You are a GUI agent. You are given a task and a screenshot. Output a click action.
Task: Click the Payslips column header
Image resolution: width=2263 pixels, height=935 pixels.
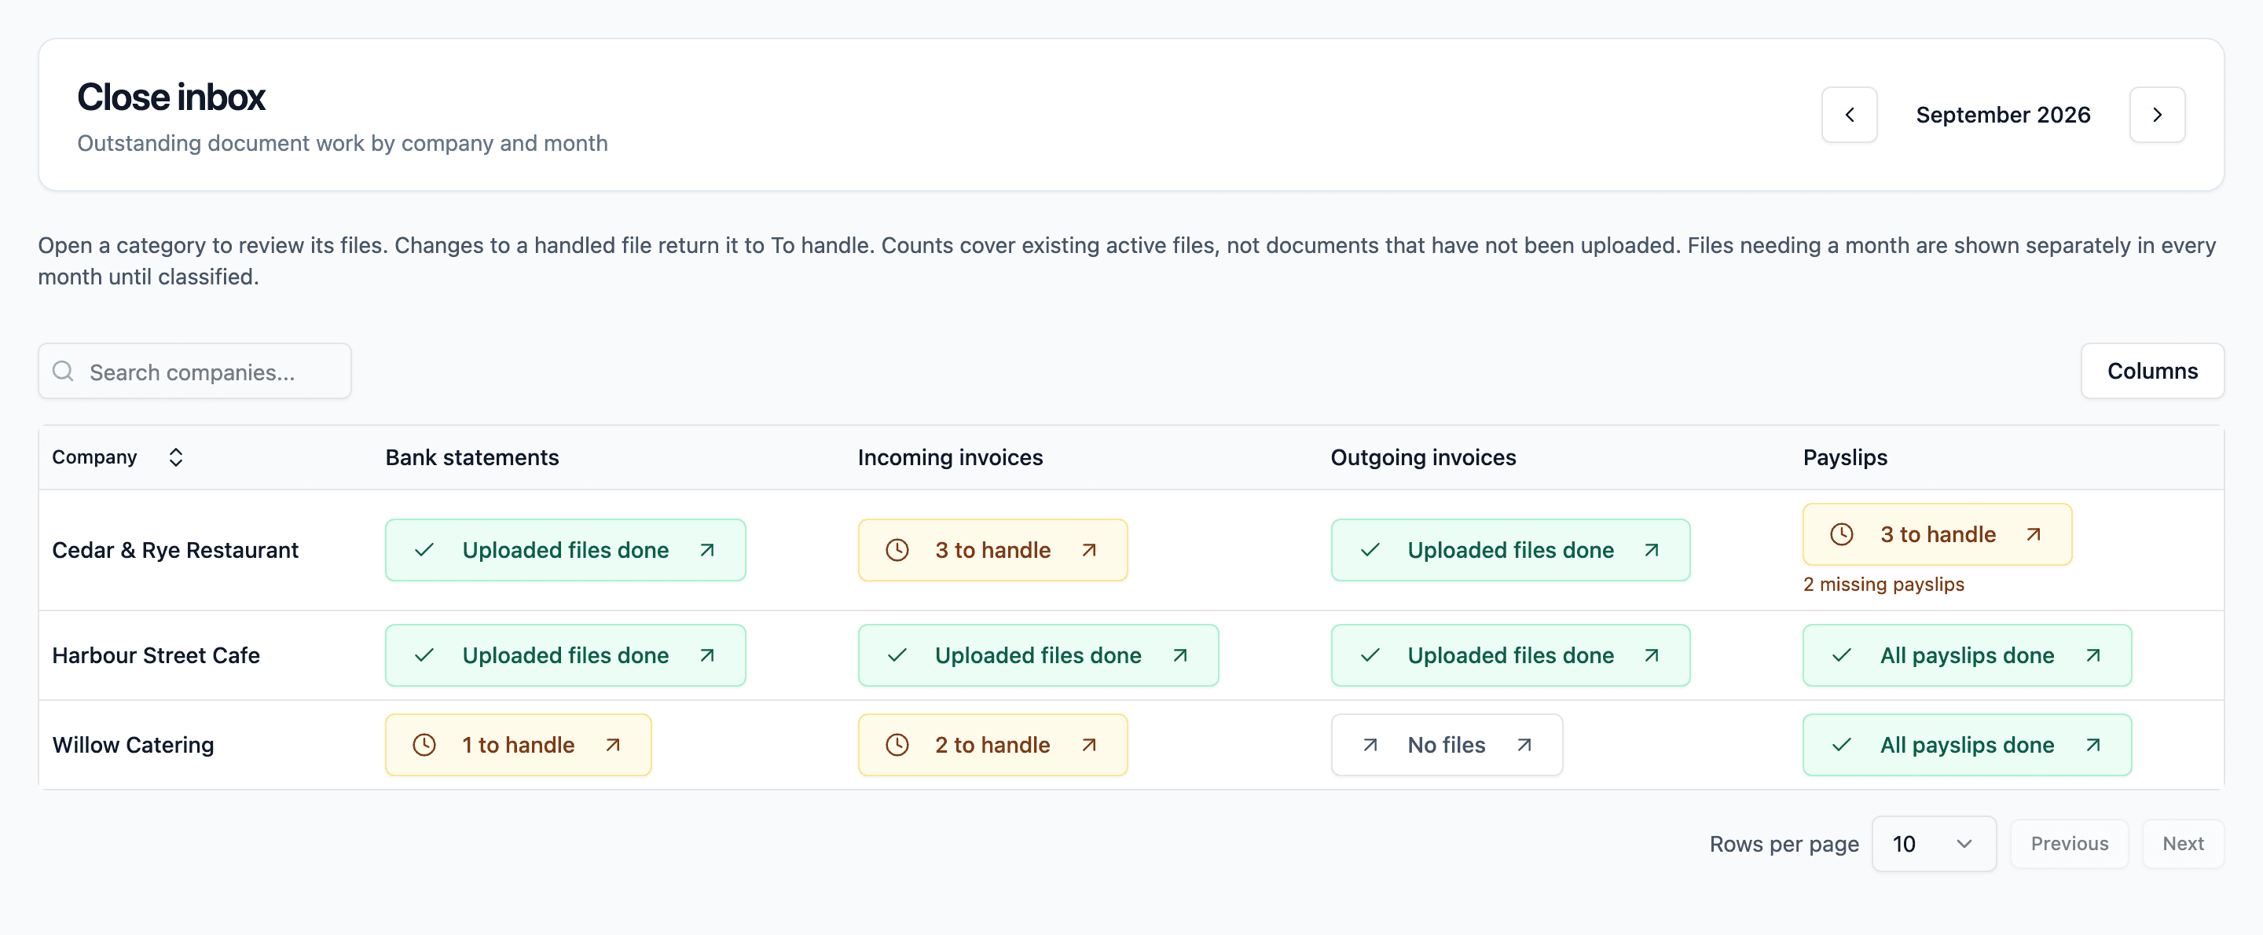(x=1845, y=457)
